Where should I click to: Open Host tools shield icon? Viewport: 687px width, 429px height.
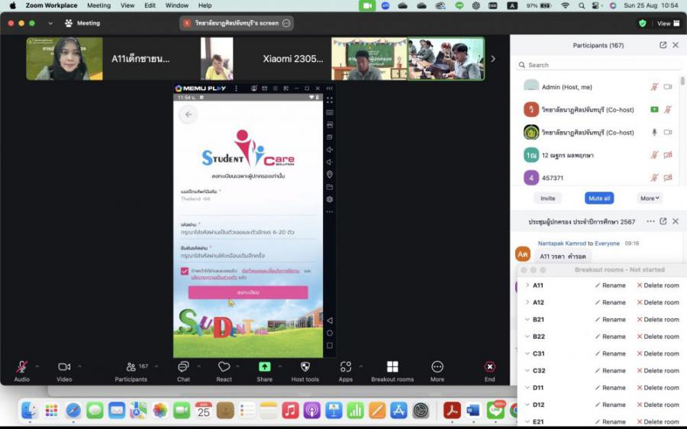click(305, 367)
